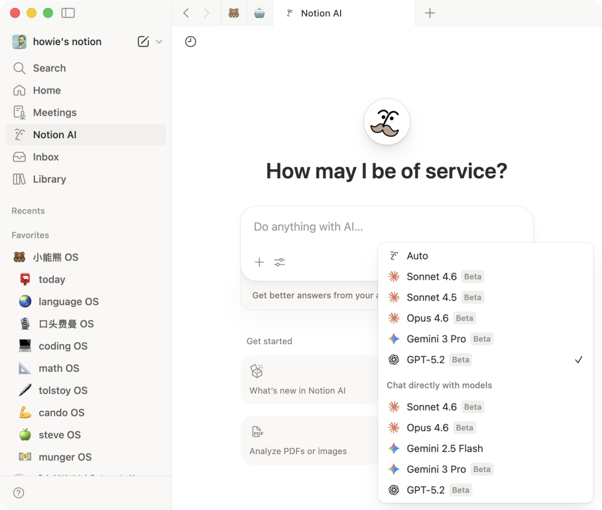Pick first-group Gemini 3 Pro Beta

pos(486,339)
